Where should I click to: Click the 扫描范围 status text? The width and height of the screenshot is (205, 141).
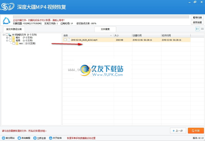click(x=27, y=24)
